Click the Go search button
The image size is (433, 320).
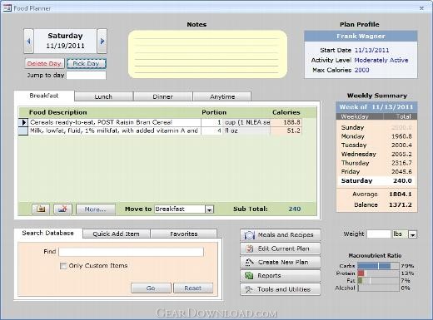coord(151,288)
